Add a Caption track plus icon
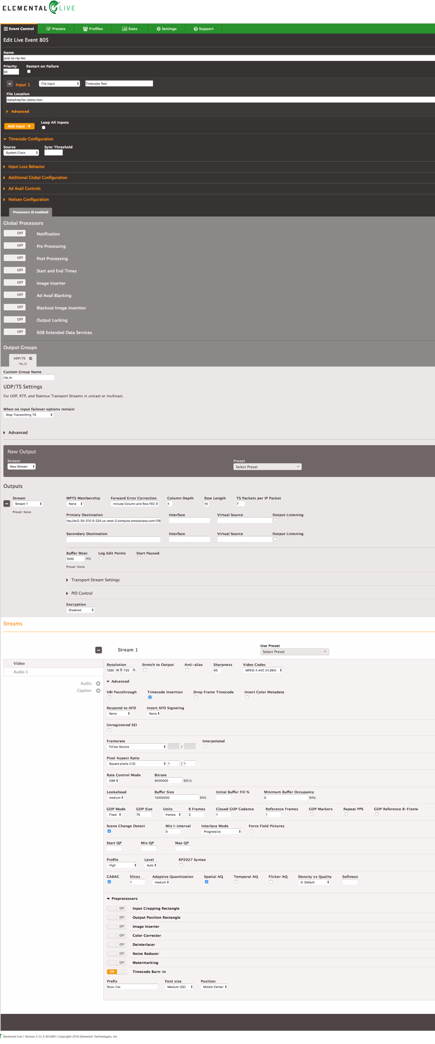 98,691
